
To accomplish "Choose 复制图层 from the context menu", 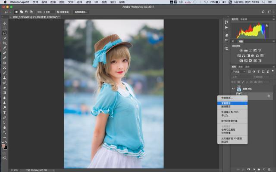I will [x=227, y=103].
